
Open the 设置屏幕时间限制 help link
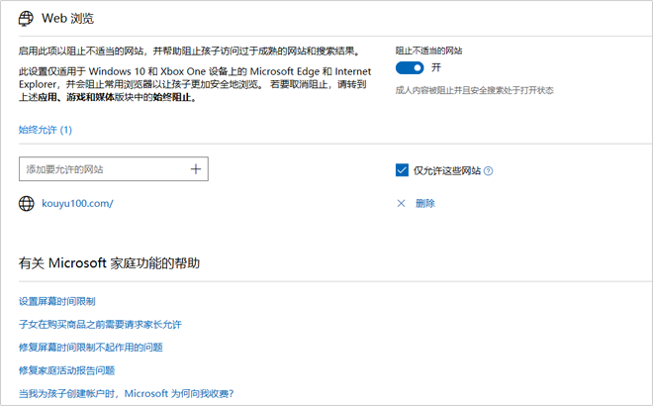pos(57,301)
